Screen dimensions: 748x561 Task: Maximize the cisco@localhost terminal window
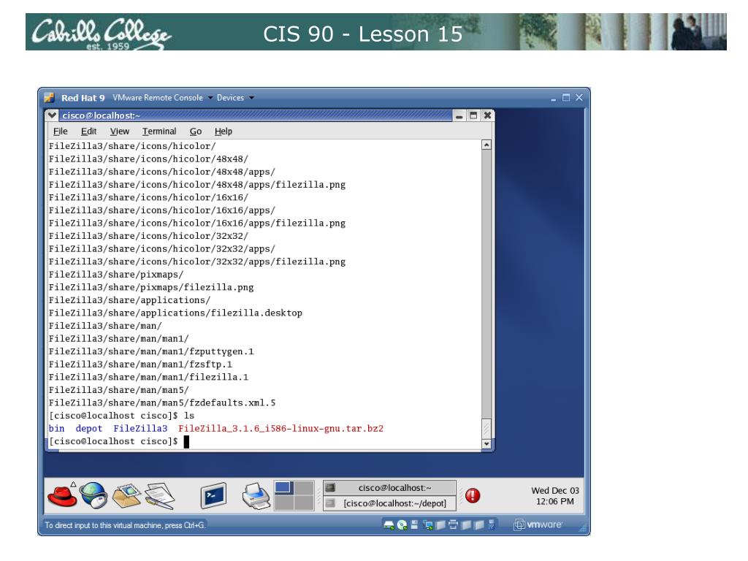(x=473, y=115)
